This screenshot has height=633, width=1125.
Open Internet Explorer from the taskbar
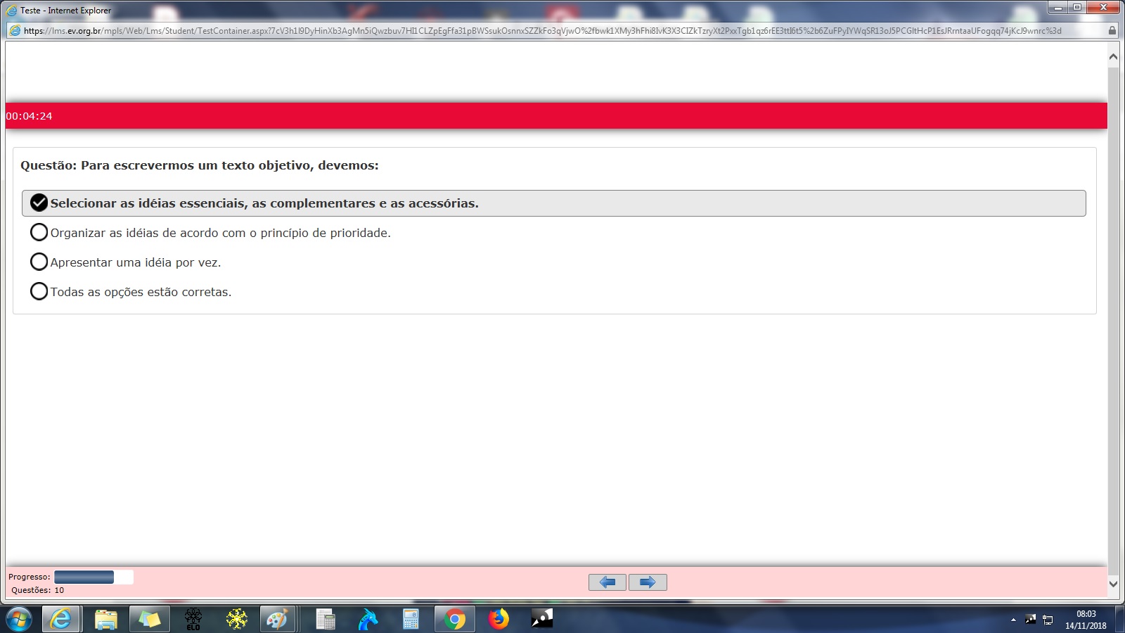point(62,620)
